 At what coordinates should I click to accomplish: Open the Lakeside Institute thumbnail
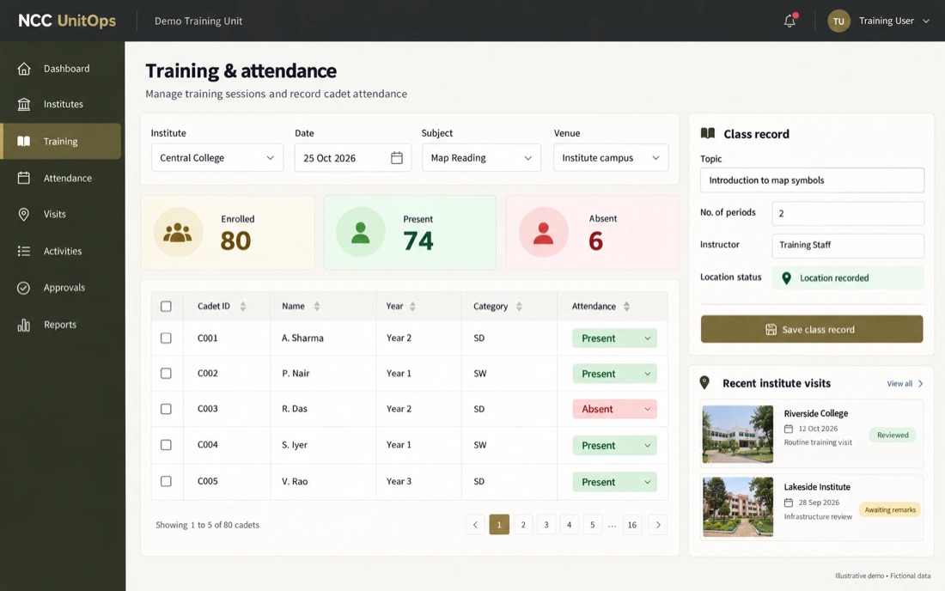[738, 507]
